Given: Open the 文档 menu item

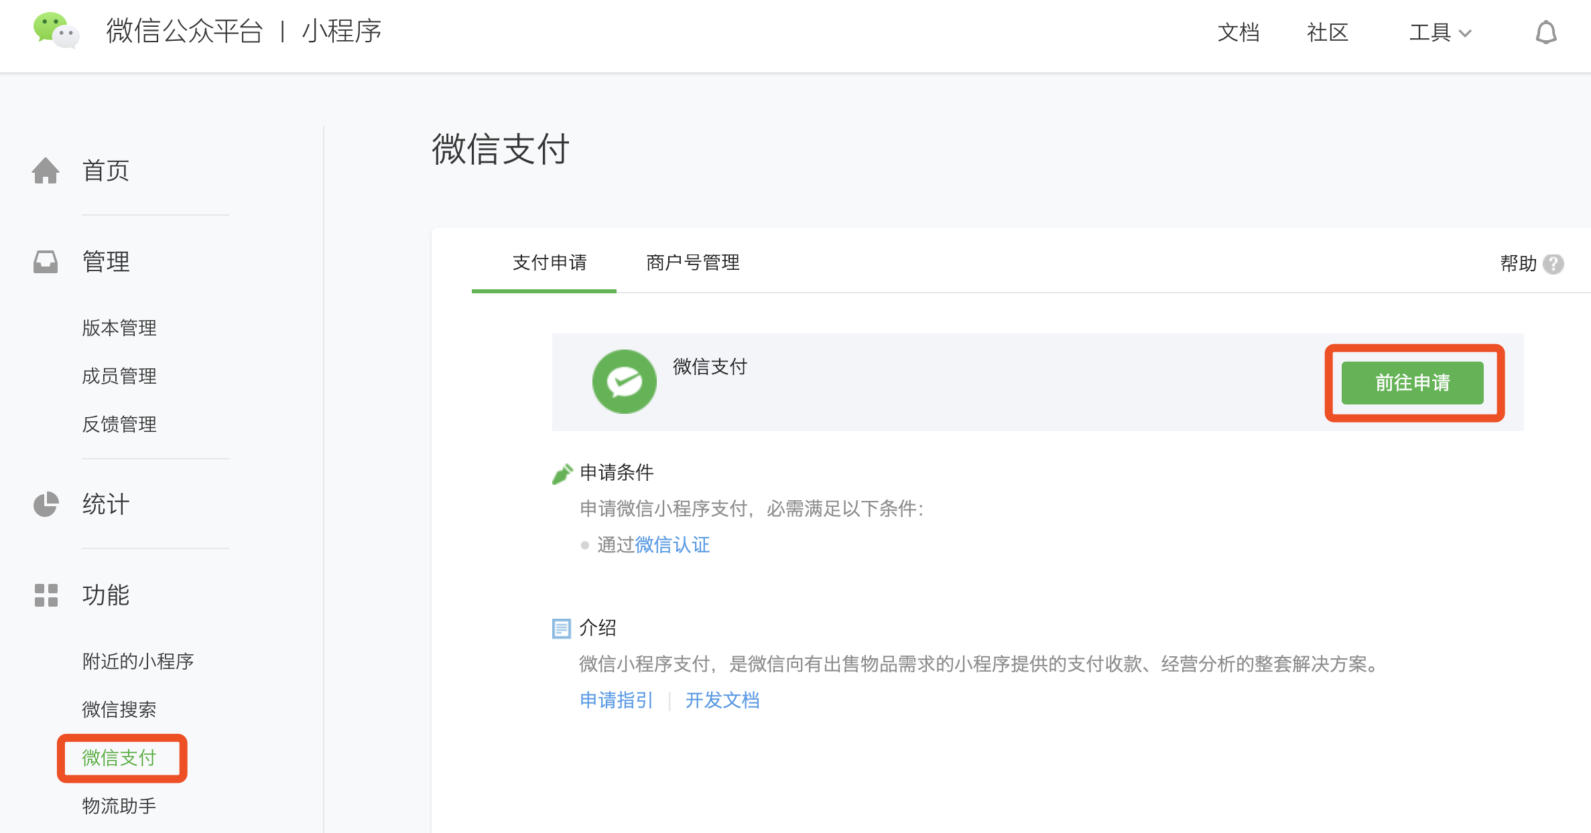Looking at the screenshot, I should coord(1238,33).
